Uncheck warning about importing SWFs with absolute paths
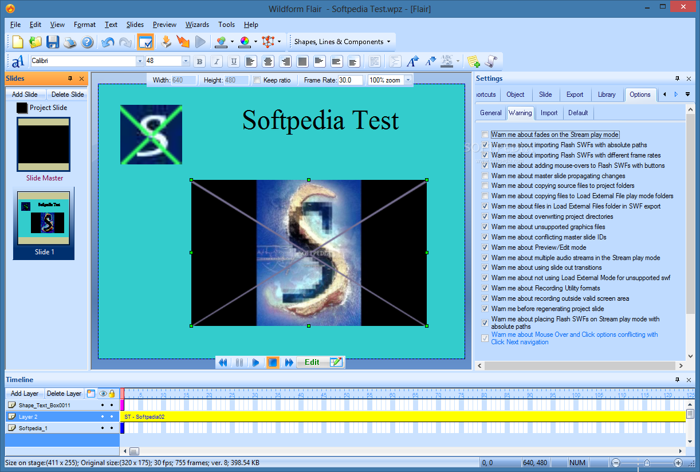This screenshot has height=472, width=700. [485, 145]
